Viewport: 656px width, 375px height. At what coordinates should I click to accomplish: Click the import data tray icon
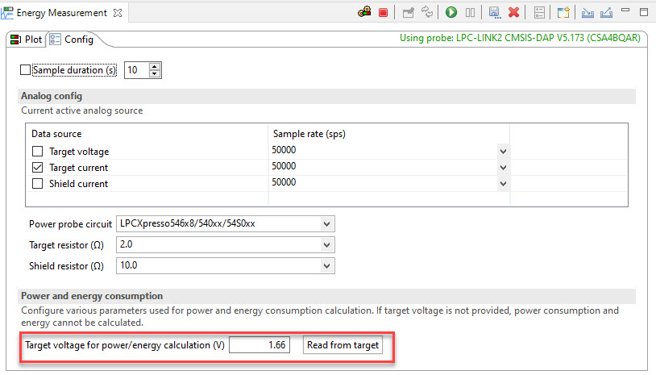(x=587, y=13)
